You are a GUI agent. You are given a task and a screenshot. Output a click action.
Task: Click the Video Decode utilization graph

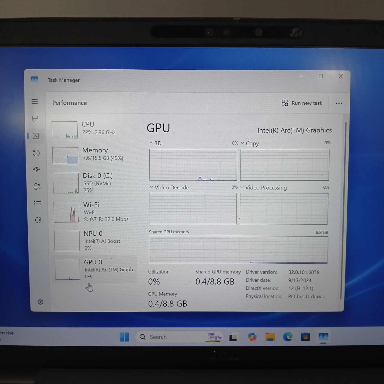point(193,209)
